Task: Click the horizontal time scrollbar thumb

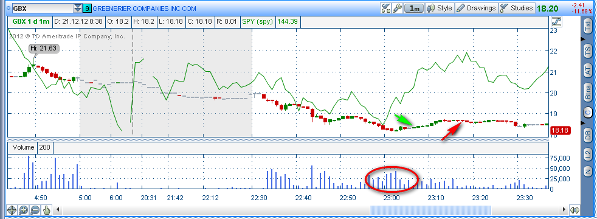Action: tap(430, 210)
